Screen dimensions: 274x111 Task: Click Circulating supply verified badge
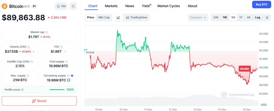click(x=72, y=76)
